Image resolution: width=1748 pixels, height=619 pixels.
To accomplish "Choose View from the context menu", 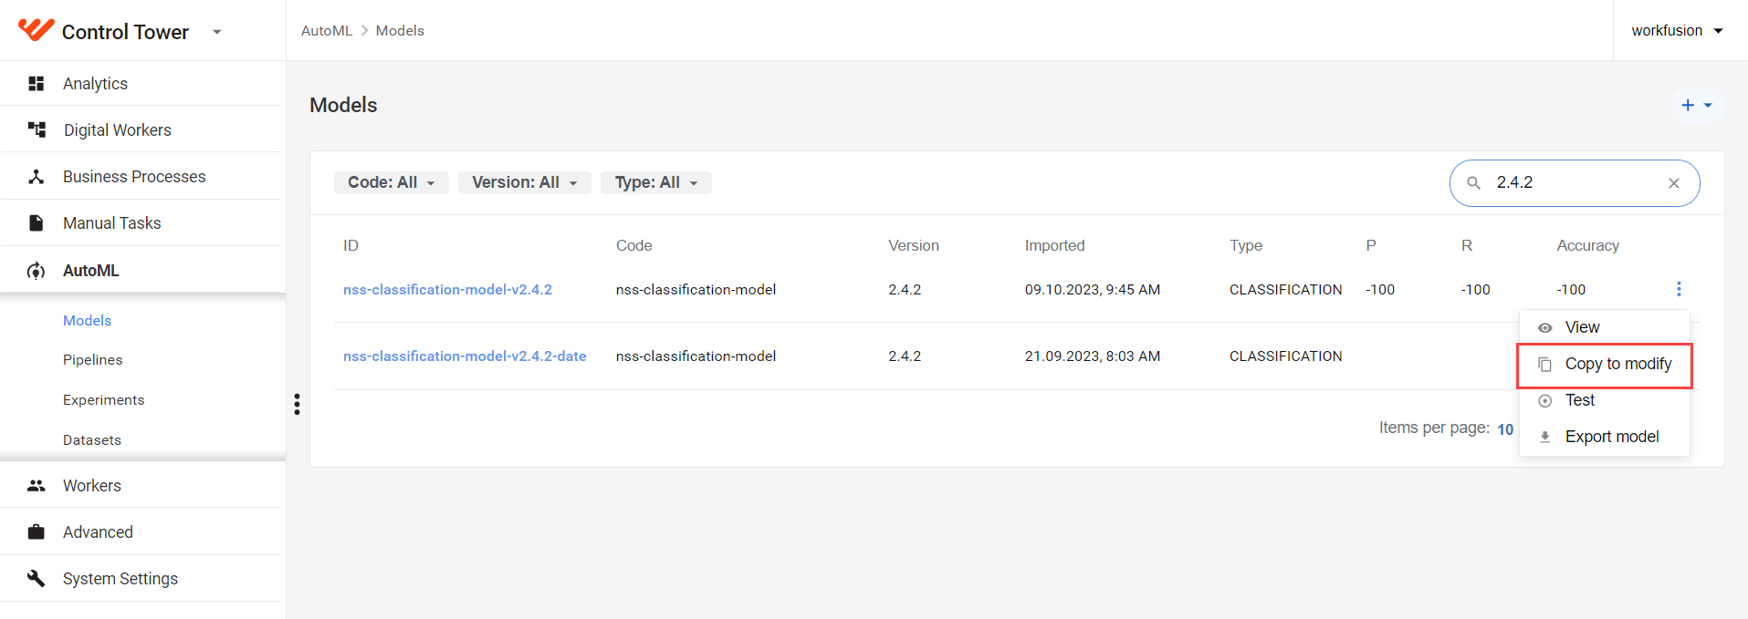I will tap(1604, 327).
